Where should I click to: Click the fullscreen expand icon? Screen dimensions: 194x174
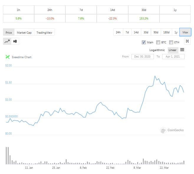pyautogui.click(x=187, y=42)
